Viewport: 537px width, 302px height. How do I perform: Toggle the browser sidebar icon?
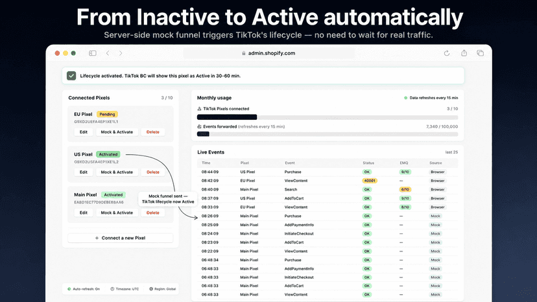[93, 53]
